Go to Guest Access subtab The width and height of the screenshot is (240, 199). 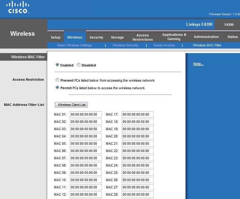point(164,45)
